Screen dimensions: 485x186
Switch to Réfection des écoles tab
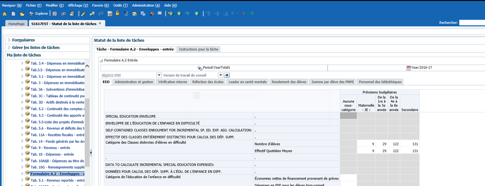tap(208, 82)
